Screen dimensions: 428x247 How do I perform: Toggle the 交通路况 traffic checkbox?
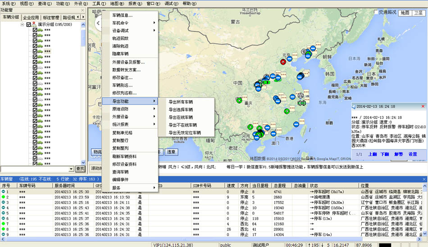[376, 13]
